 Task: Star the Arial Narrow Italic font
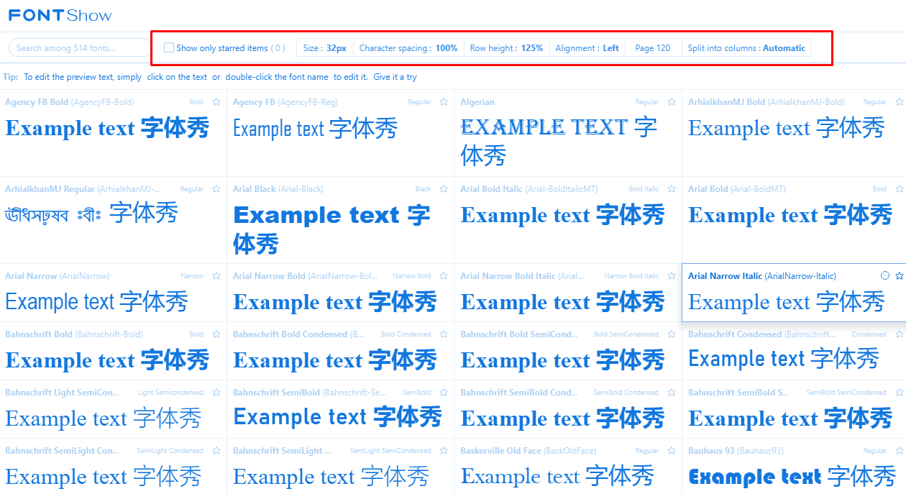[x=900, y=276]
